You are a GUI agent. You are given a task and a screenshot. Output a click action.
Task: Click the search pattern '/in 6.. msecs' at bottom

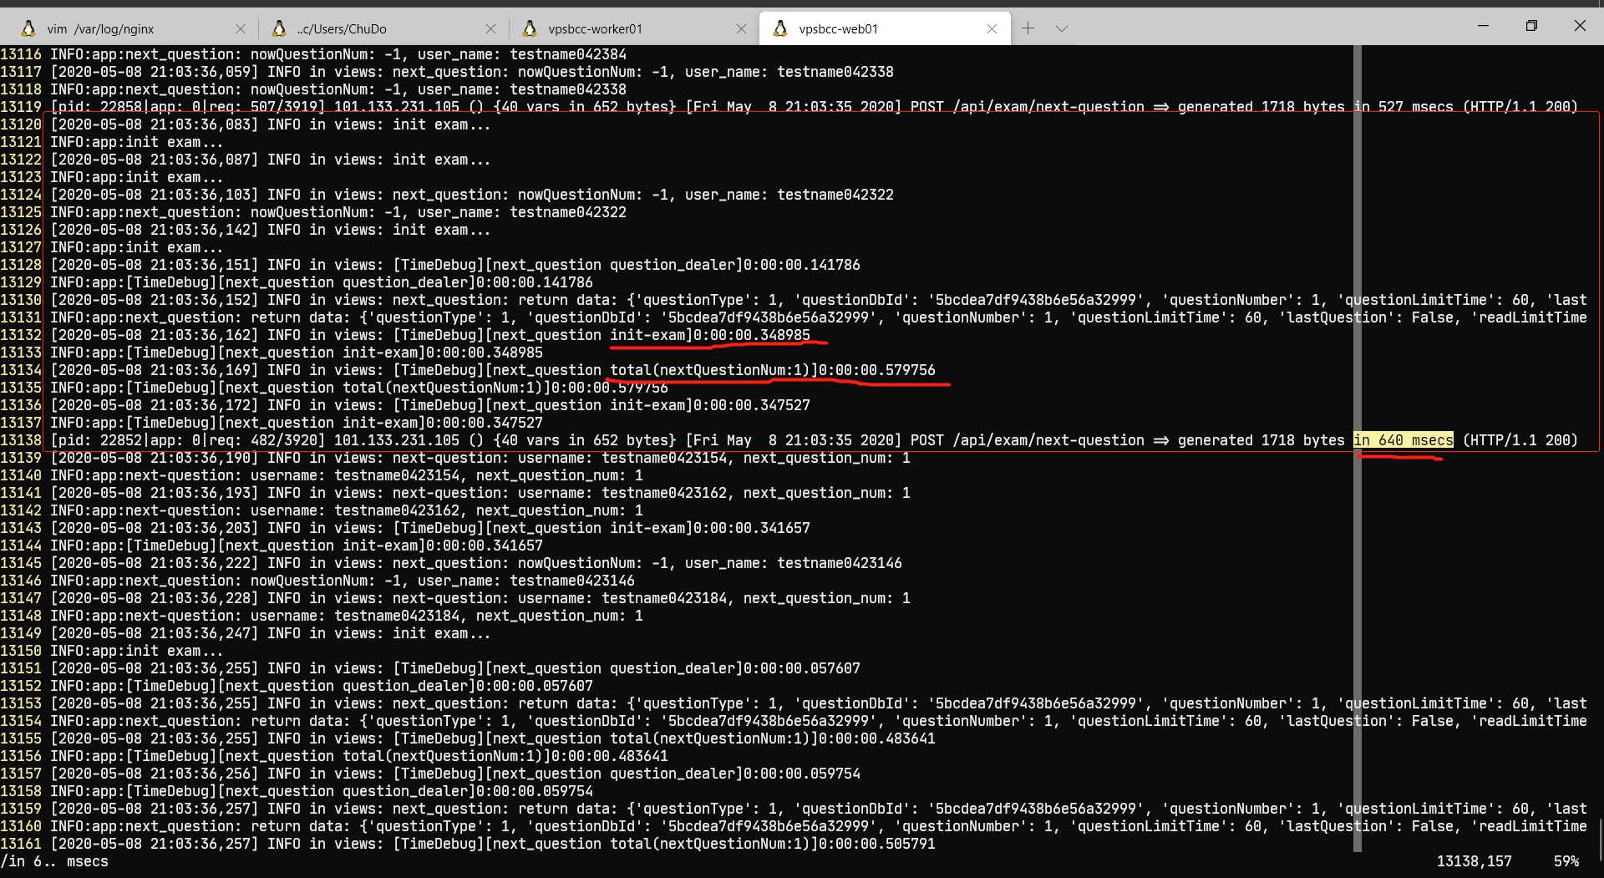[x=54, y=861]
